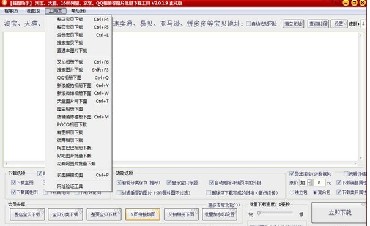Toggle the 显示宝贝标题 checkbox
This screenshot has height=226, width=370.
169,183
